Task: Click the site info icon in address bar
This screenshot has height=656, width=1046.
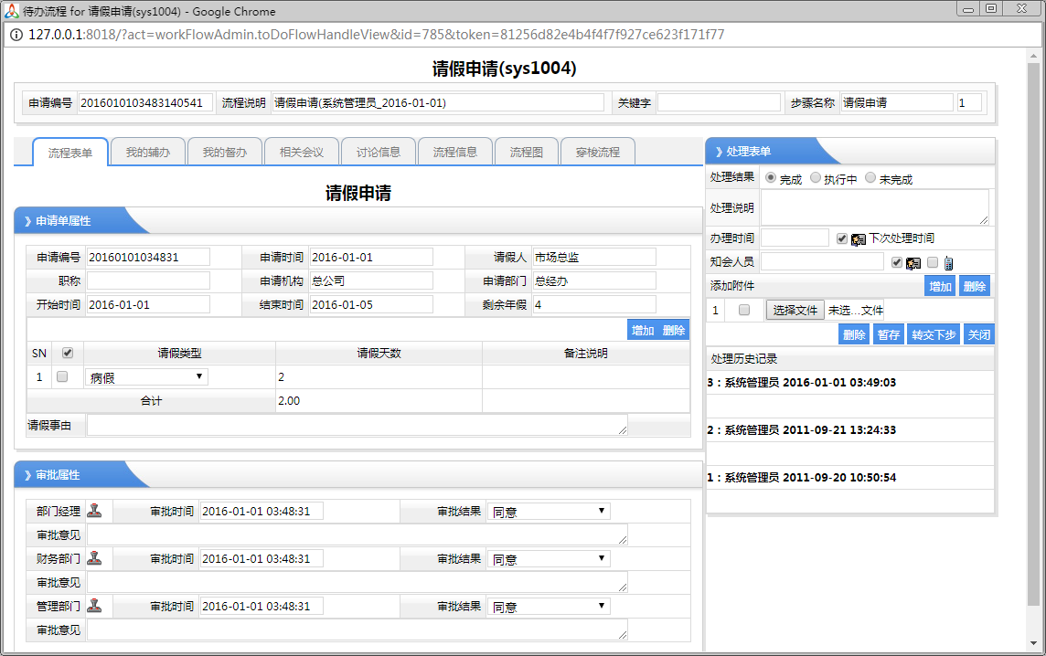Action: click(16, 35)
